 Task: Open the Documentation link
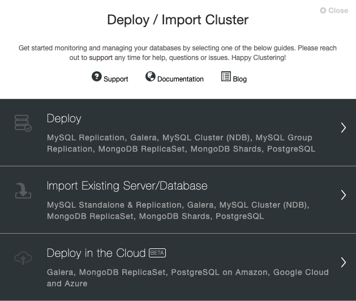tap(181, 79)
